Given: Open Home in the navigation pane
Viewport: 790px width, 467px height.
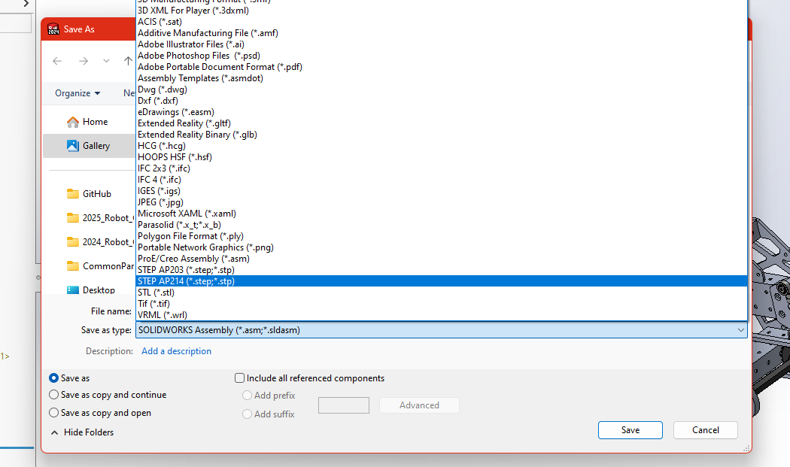Looking at the screenshot, I should pyautogui.click(x=96, y=122).
